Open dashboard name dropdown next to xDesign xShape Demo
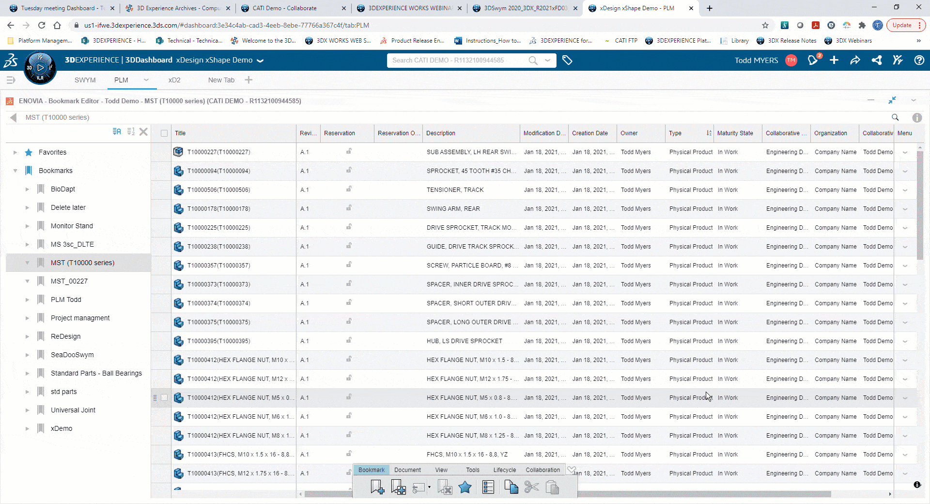 pos(260,61)
